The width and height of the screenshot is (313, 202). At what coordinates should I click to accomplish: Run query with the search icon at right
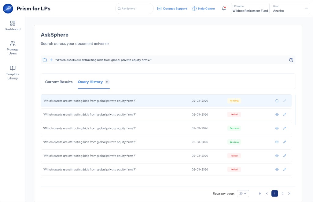[291, 60]
